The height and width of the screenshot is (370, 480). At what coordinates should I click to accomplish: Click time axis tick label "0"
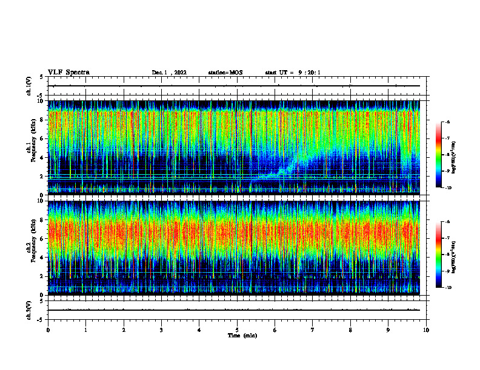48,330
